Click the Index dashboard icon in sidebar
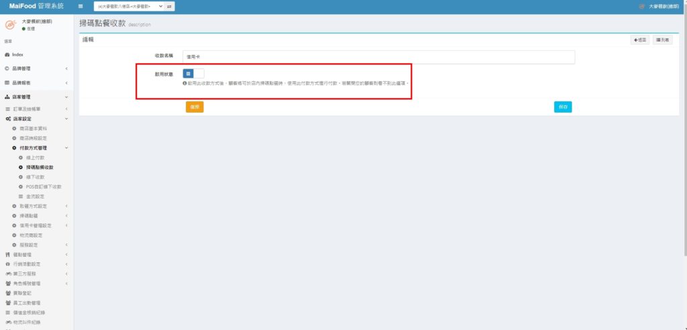The width and height of the screenshot is (687, 330). 7,54
